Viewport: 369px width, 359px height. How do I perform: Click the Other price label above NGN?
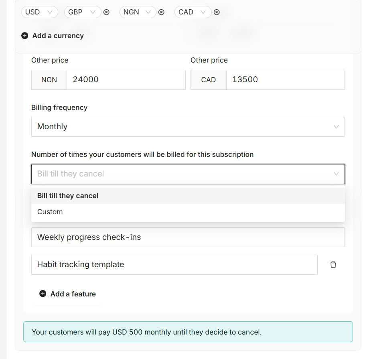(x=50, y=60)
